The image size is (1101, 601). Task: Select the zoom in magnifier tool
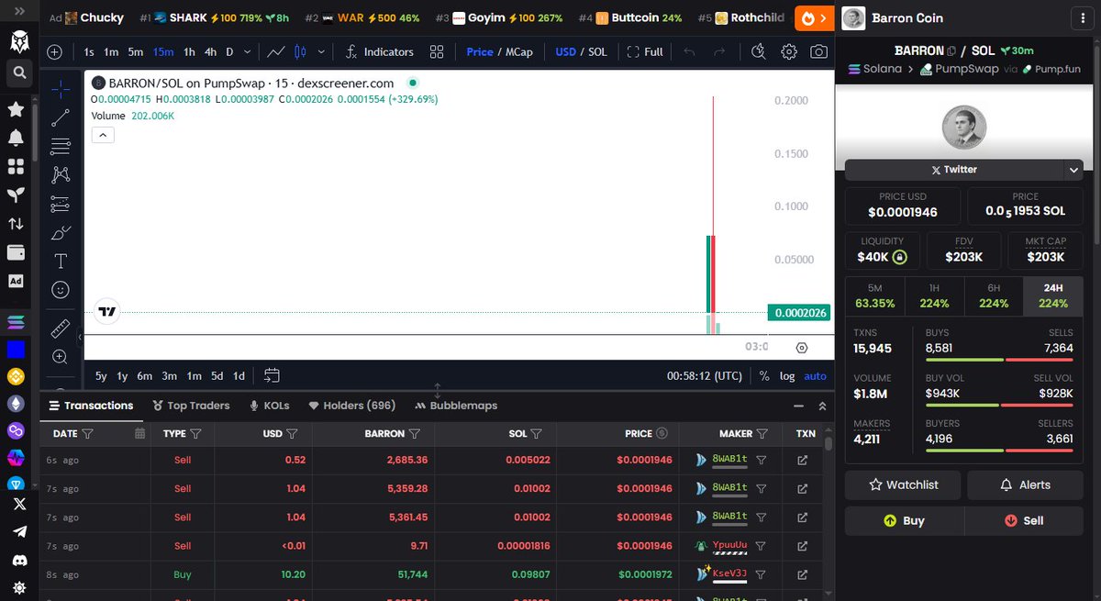click(61, 356)
